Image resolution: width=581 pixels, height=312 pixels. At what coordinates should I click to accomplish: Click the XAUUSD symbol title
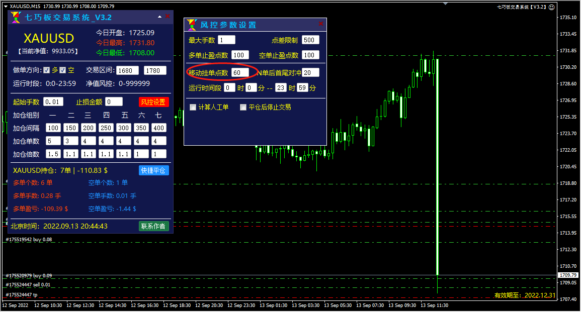coord(48,39)
